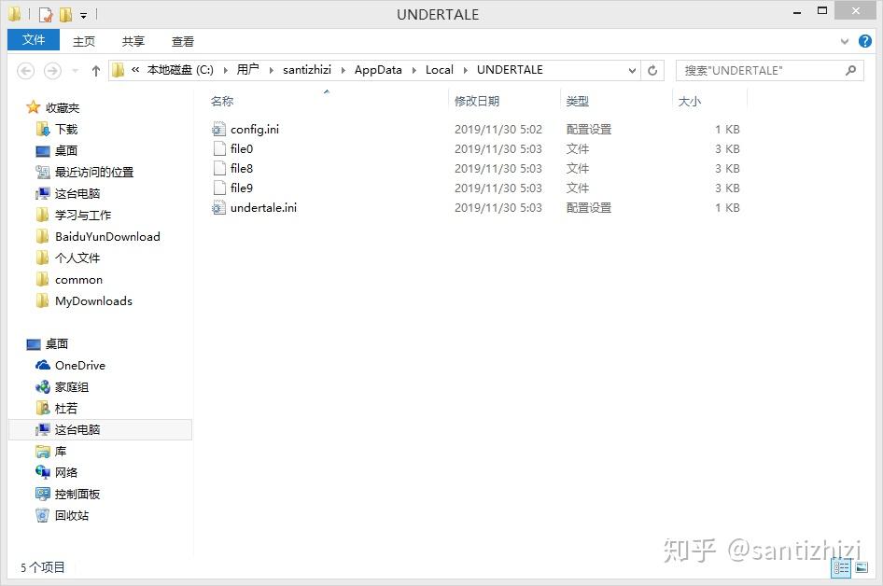Select file8 in the file list
883x586 pixels.
tap(241, 168)
